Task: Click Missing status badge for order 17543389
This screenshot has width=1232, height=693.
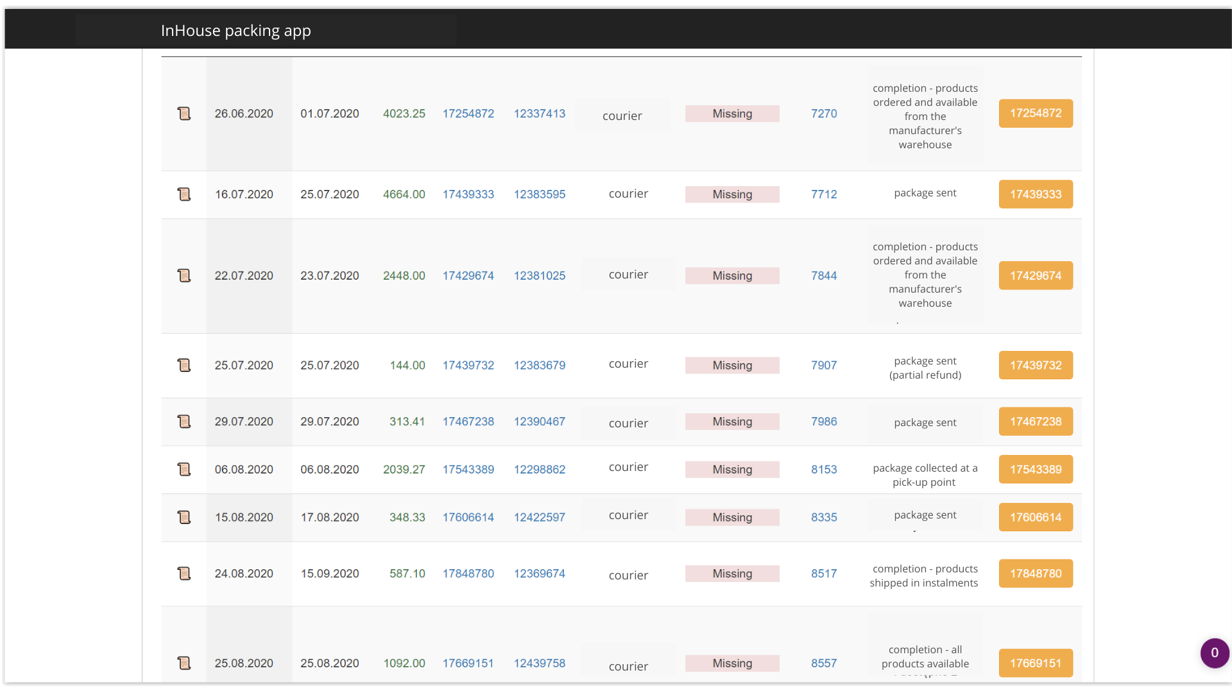Action: click(732, 469)
